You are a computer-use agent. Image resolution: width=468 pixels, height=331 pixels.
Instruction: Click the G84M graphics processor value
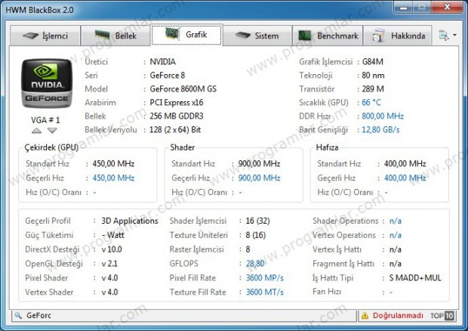tap(372, 61)
